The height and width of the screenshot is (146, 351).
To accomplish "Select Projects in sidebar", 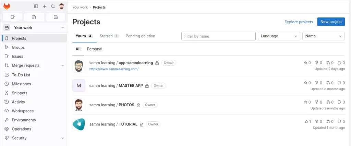I will click(x=35, y=38).
